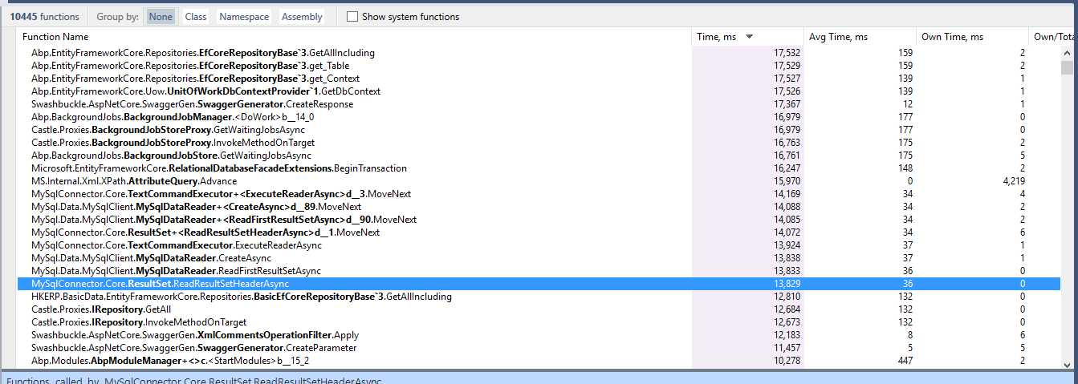Sort by the Avg Time, ms column header
This screenshot has height=384, width=1078.
860,37
